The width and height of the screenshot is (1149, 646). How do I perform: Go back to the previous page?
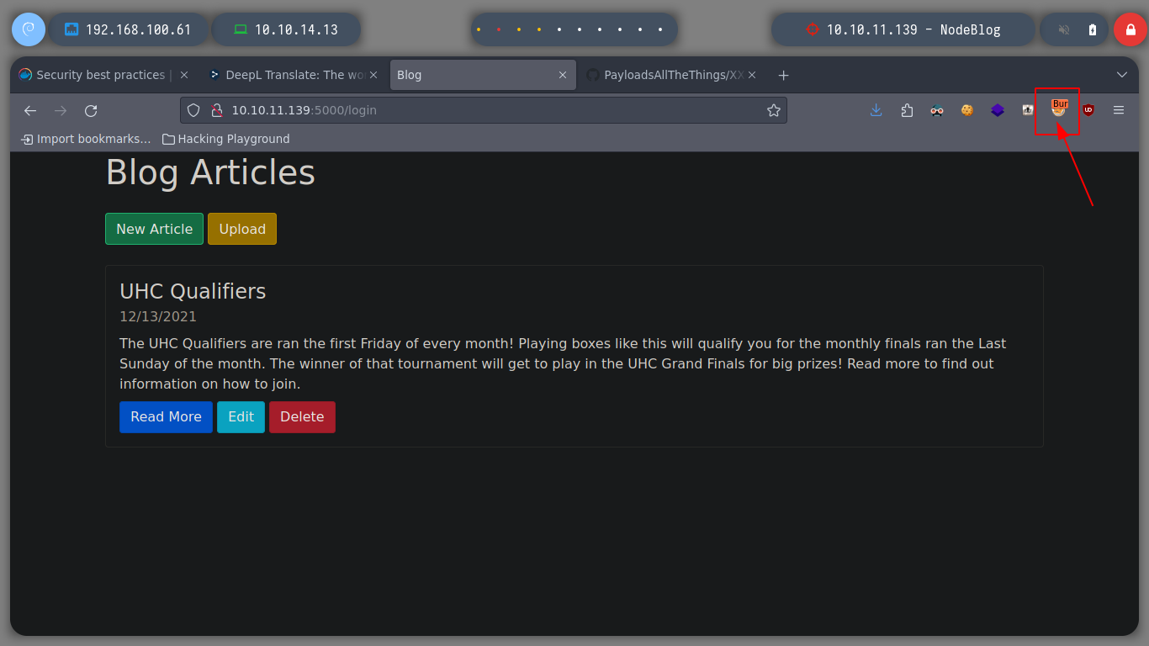30,110
